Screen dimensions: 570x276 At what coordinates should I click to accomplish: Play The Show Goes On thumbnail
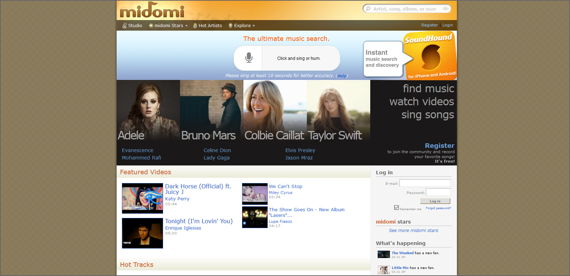(x=255, y=217)
